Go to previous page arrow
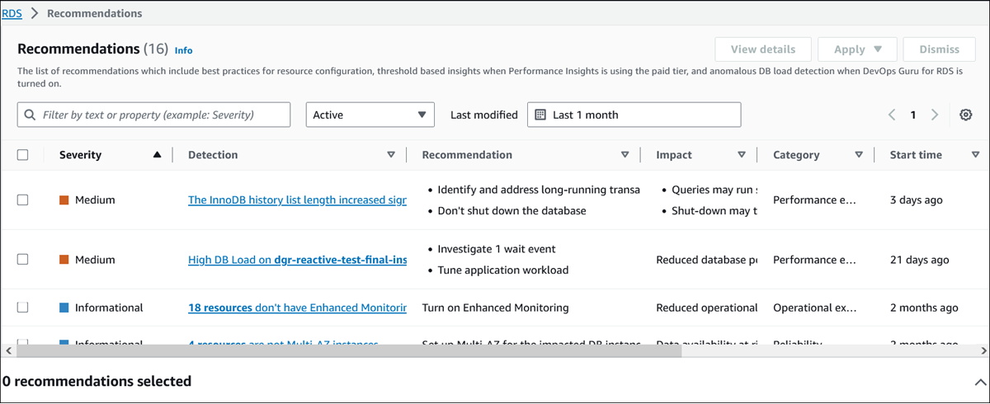This screenshot has width=990, height=404. pyautogui.click(x=892, y=115)
